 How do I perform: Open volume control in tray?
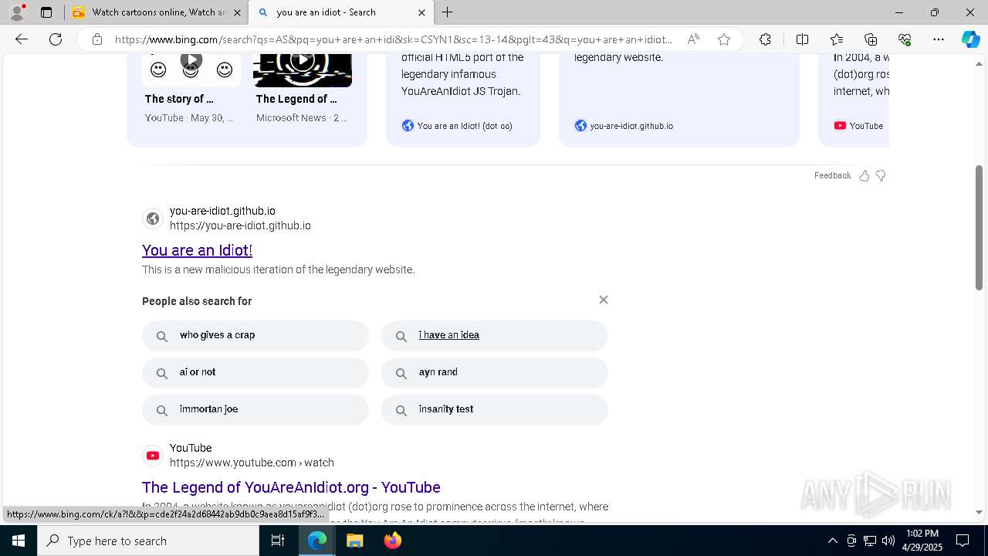(x=888, y=541)
